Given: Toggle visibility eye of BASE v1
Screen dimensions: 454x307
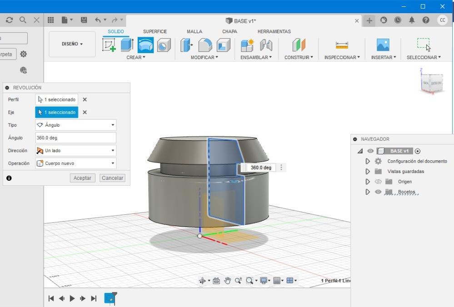Looking at the screenshot, I should coord(370,151).
